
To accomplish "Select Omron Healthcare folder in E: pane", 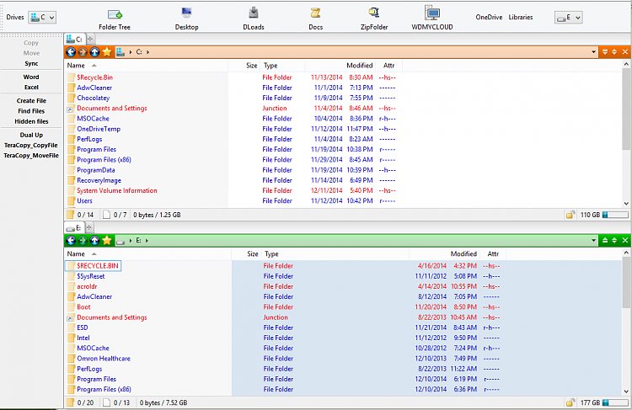I will click(104, 359).
